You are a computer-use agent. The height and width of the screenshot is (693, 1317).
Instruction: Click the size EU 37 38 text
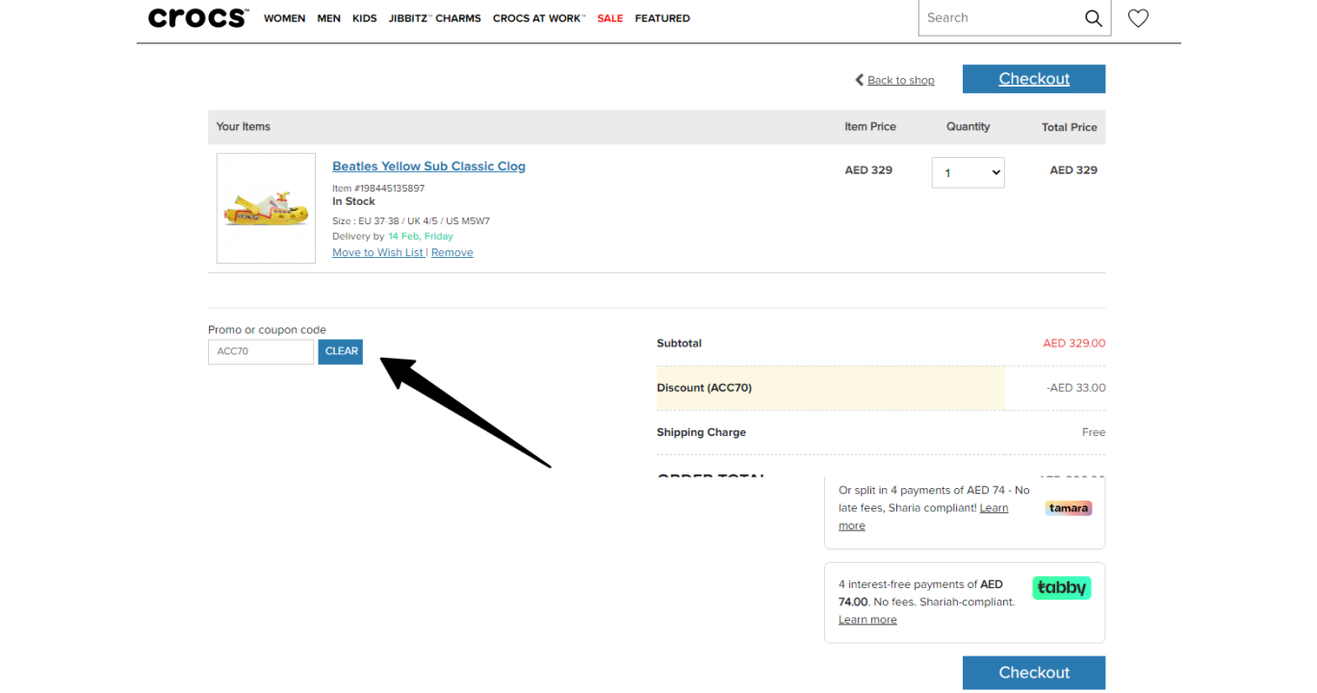pyautogui.click(x=411, y=220)
